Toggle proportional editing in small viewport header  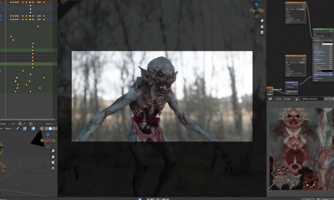[x=31, y=124]
